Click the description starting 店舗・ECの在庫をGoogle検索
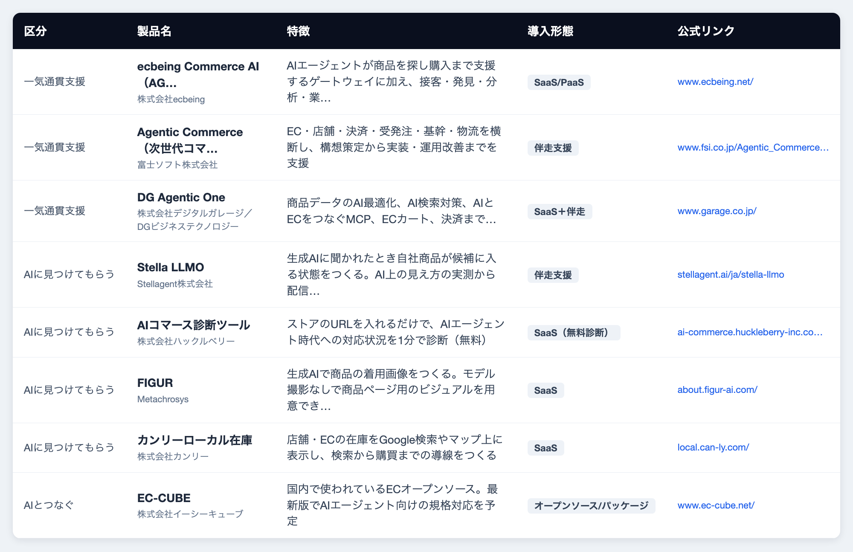 coord(395,447)
